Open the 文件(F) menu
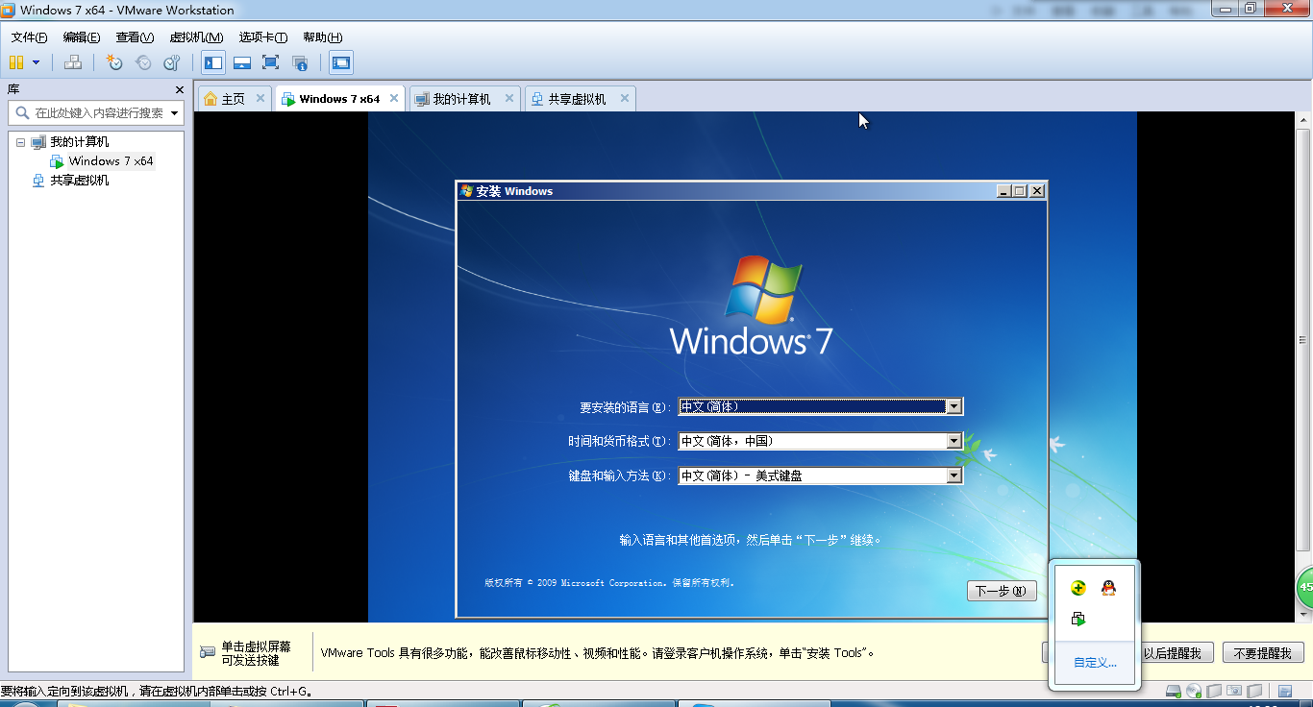 (30, 37)
